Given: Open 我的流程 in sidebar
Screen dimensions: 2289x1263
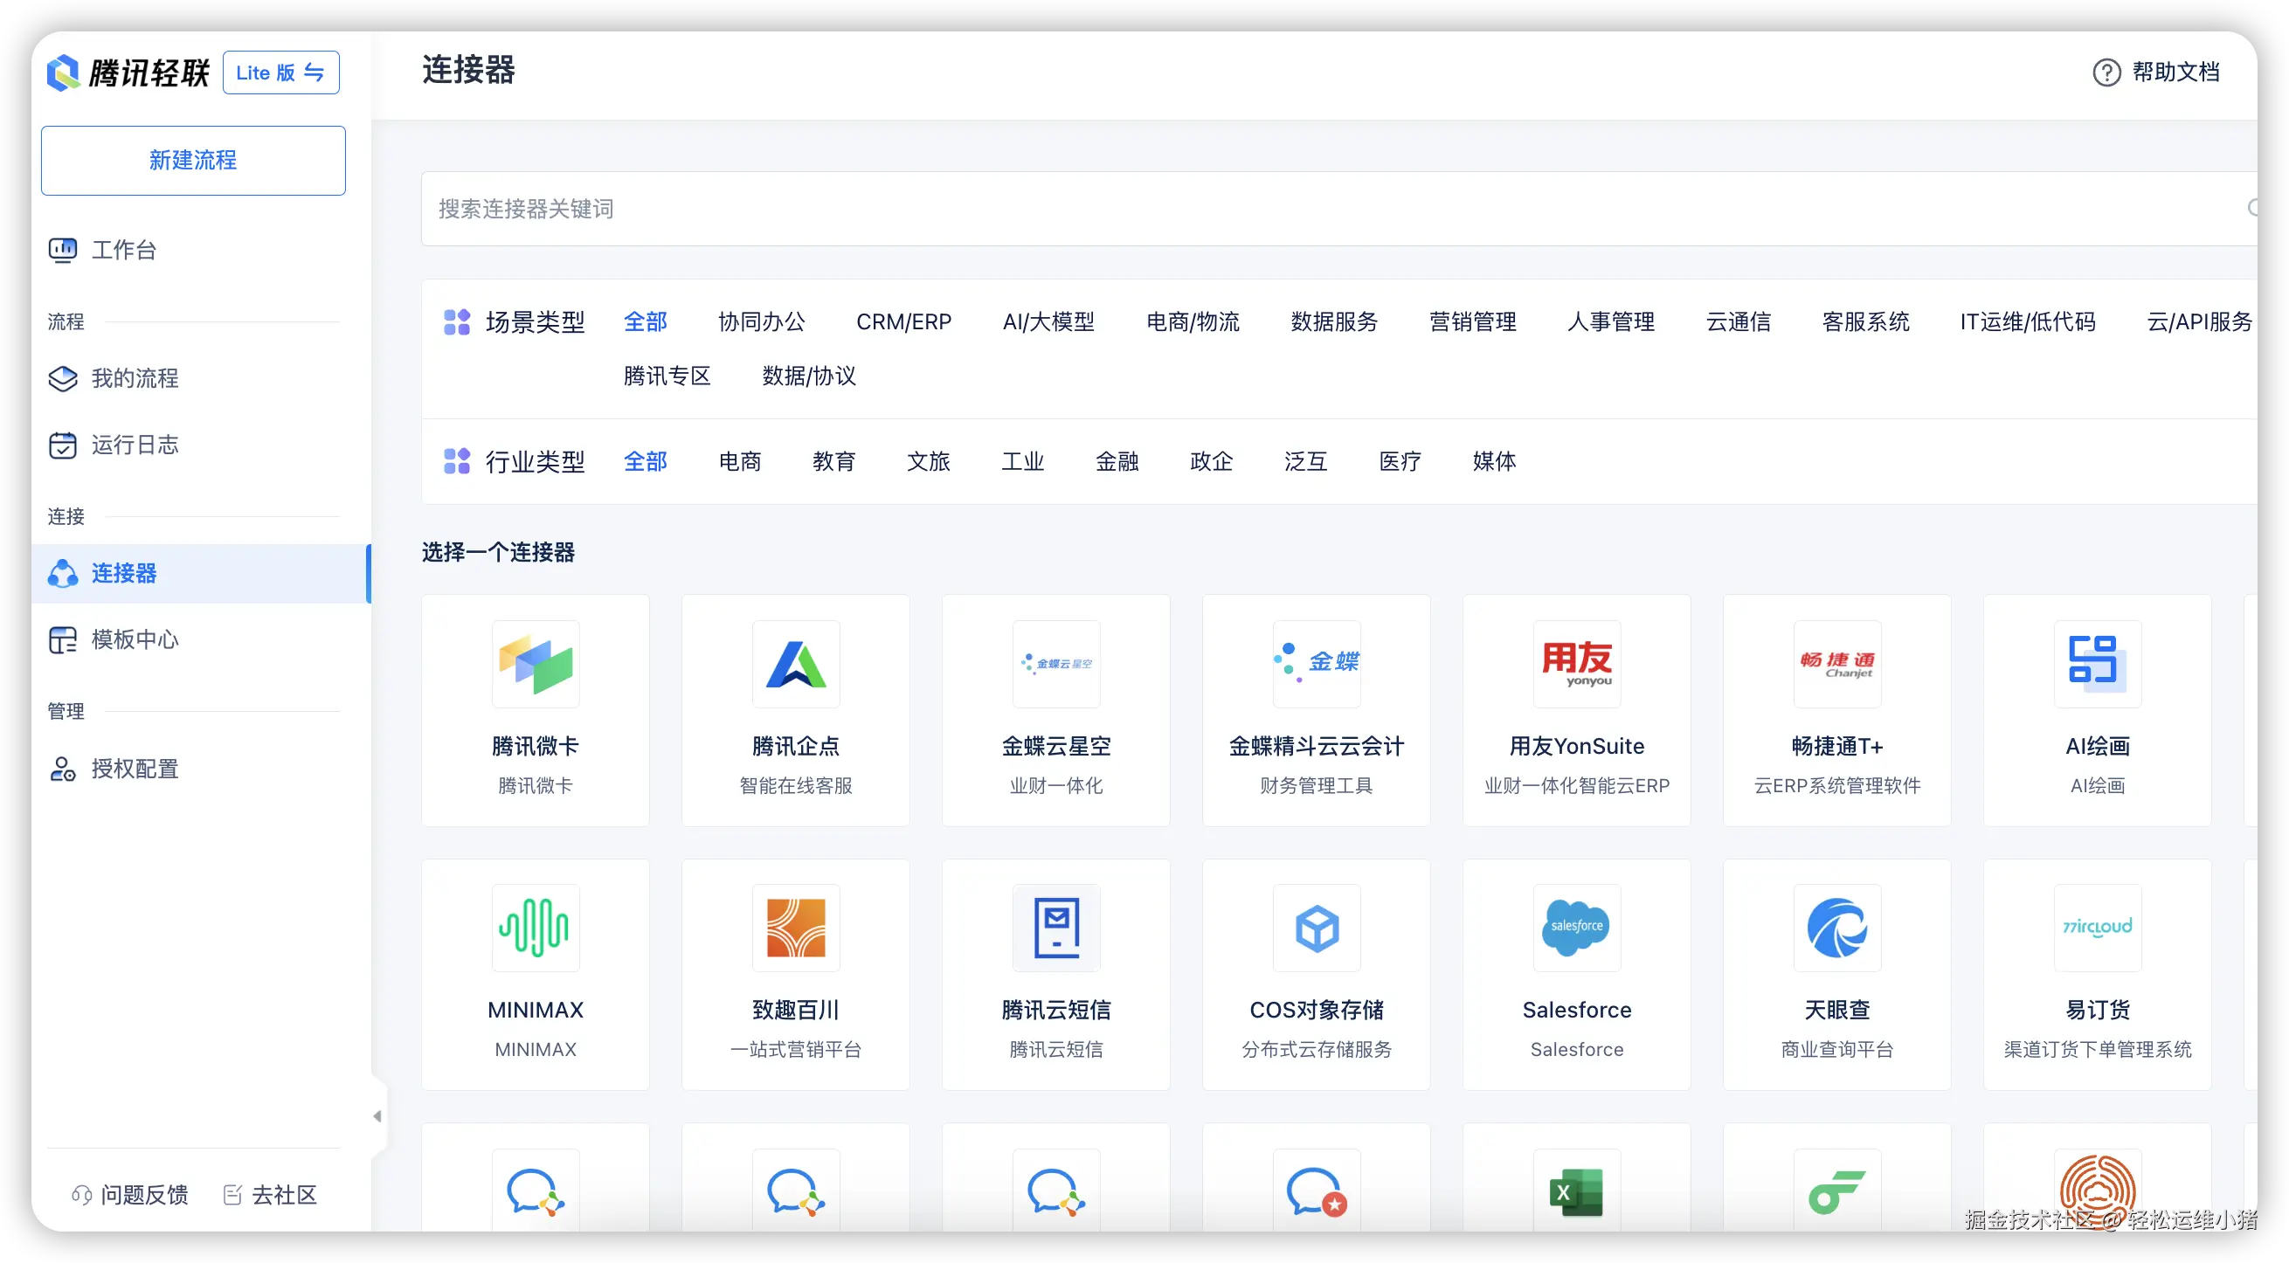Looking at the screenshot, I should coord(135,378).
